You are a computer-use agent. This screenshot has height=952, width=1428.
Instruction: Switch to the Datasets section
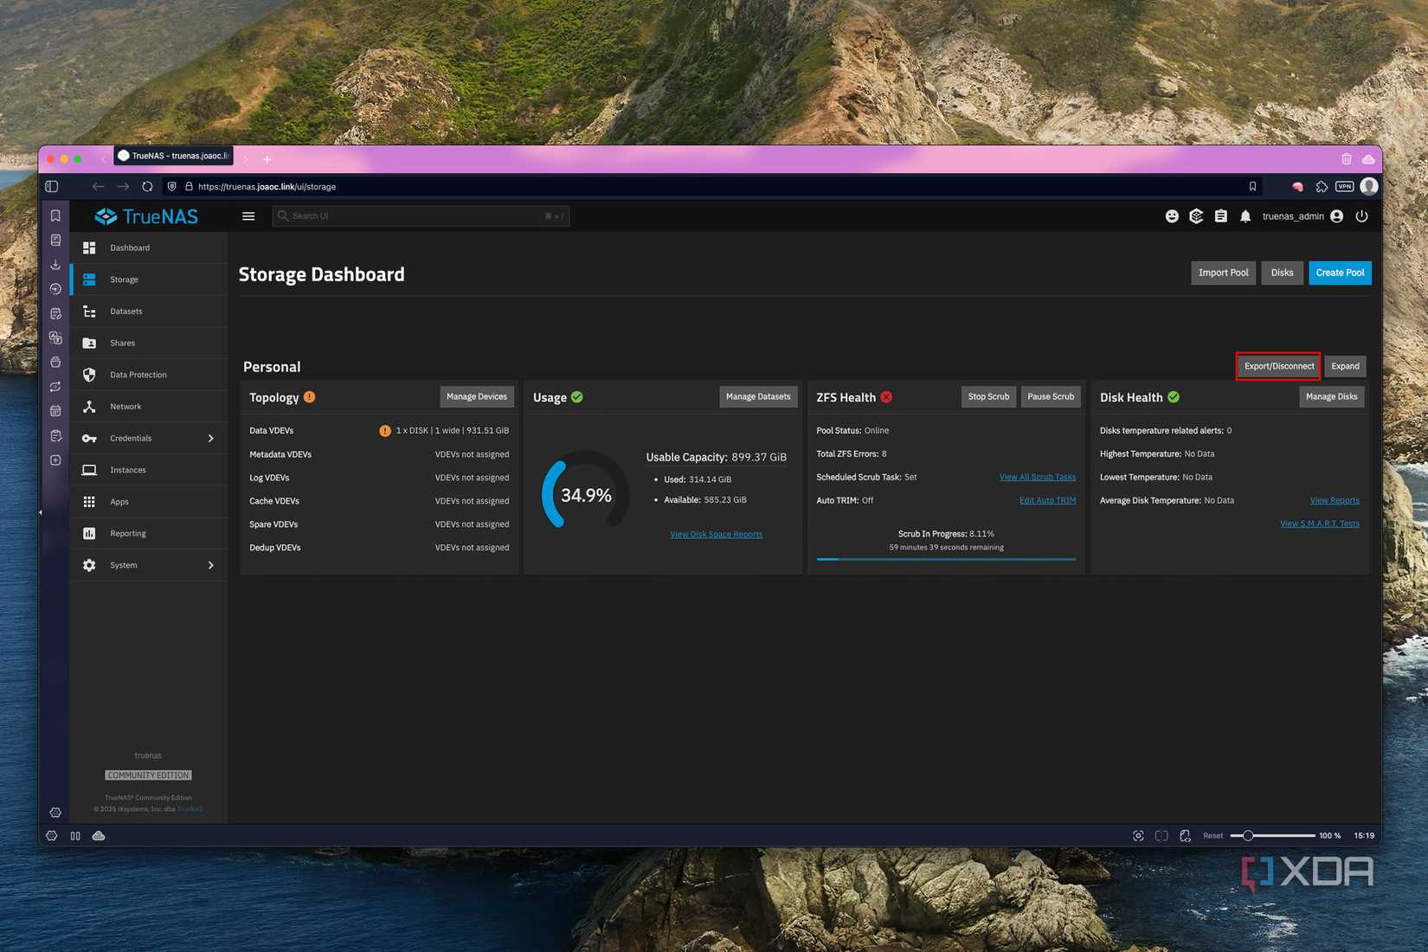click(125, 311)
